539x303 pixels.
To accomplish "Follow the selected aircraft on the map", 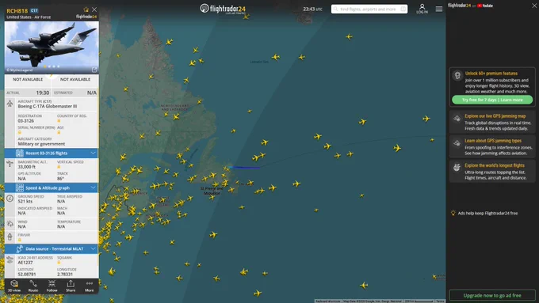I will tap(52, 286).
